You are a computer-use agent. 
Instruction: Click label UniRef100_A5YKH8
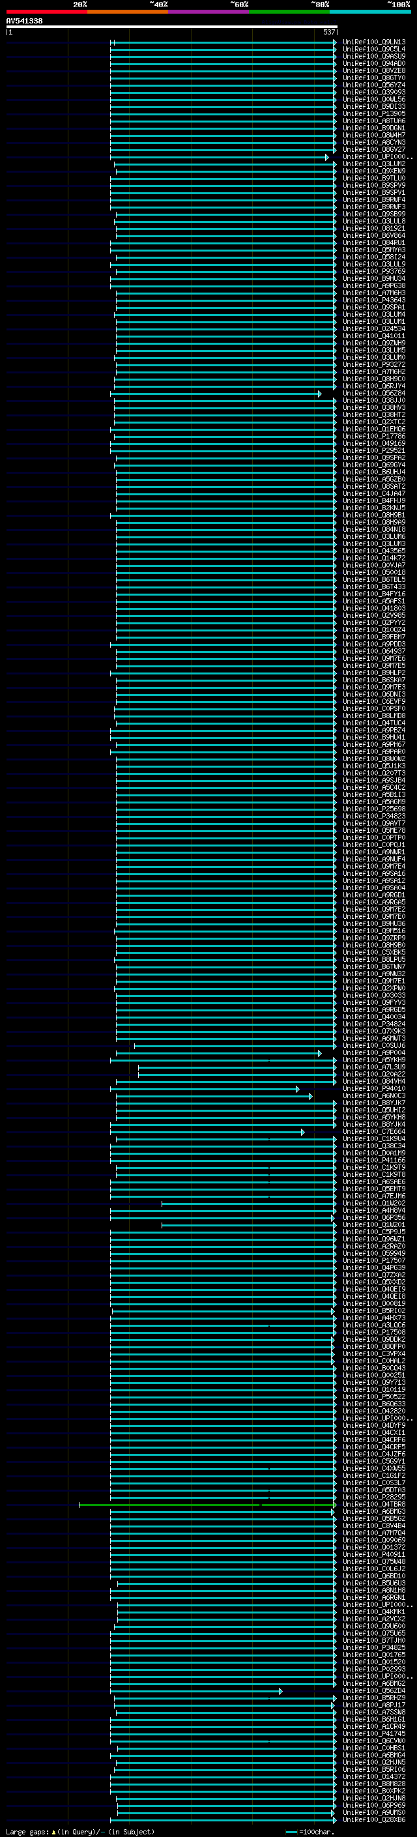click(374, 1117)
